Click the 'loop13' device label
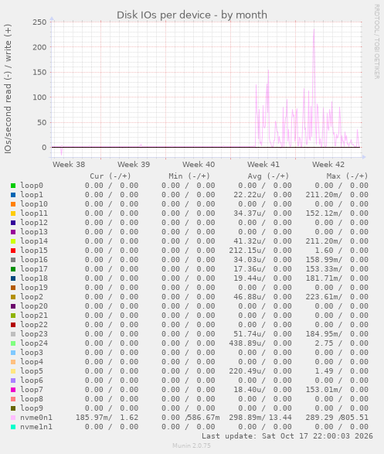 (34, 232)
